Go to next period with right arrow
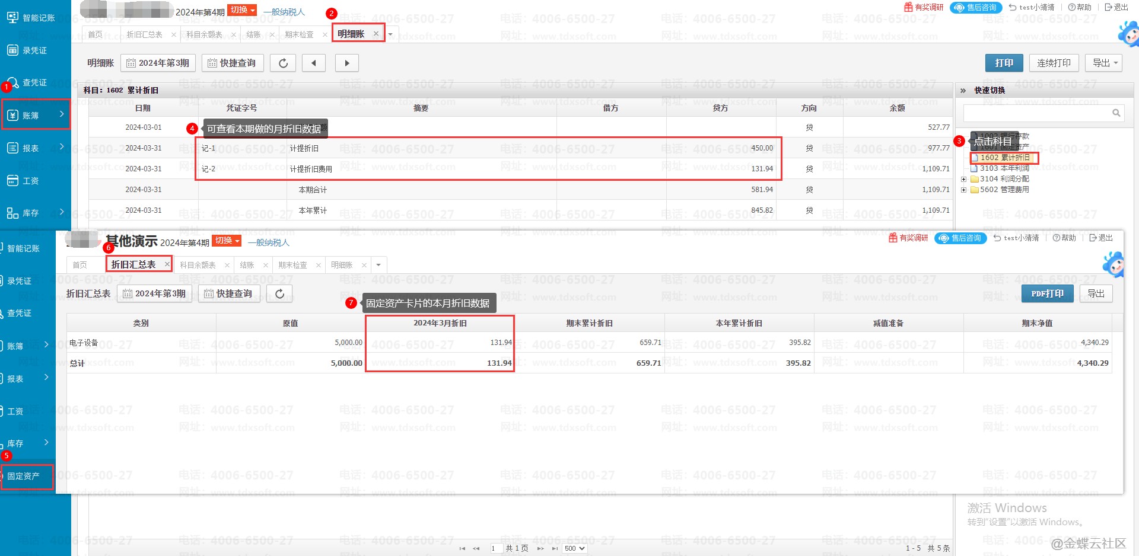This screenshot has width=1139, height=556. [x=347, y=63]
